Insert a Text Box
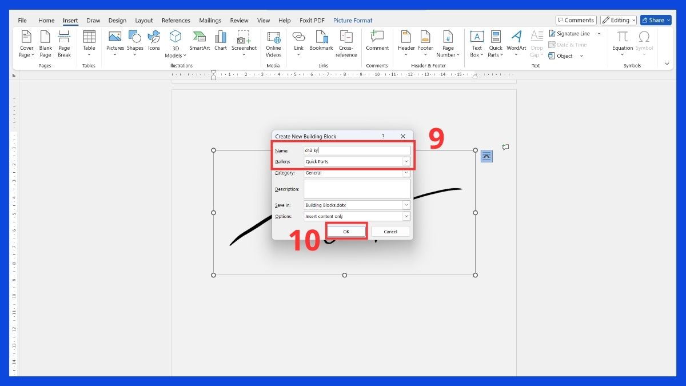This screenshot has height=386, width=686. (x=477, y=44)
